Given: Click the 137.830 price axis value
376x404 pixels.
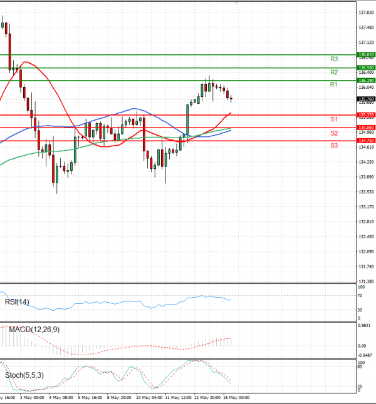Looking at the screenshot, I should click(x=366, y=13).
